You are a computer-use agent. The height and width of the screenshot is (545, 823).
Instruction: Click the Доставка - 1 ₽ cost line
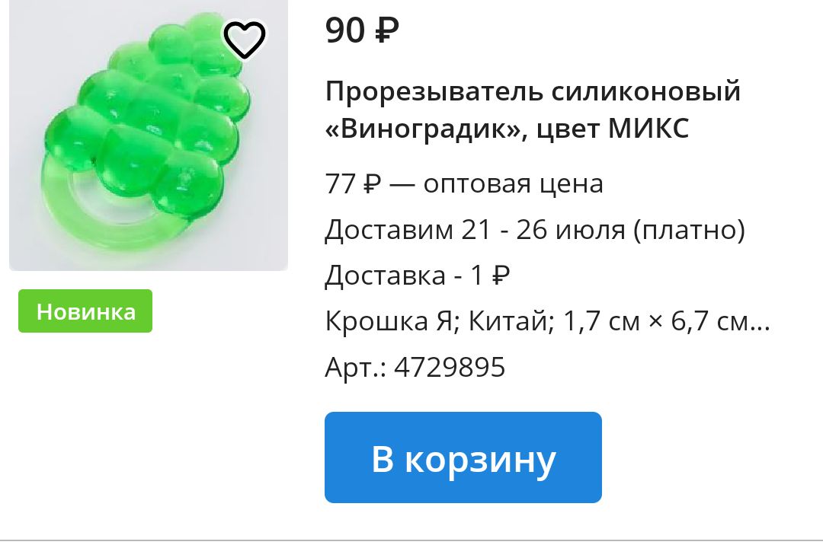pos(418,275)
